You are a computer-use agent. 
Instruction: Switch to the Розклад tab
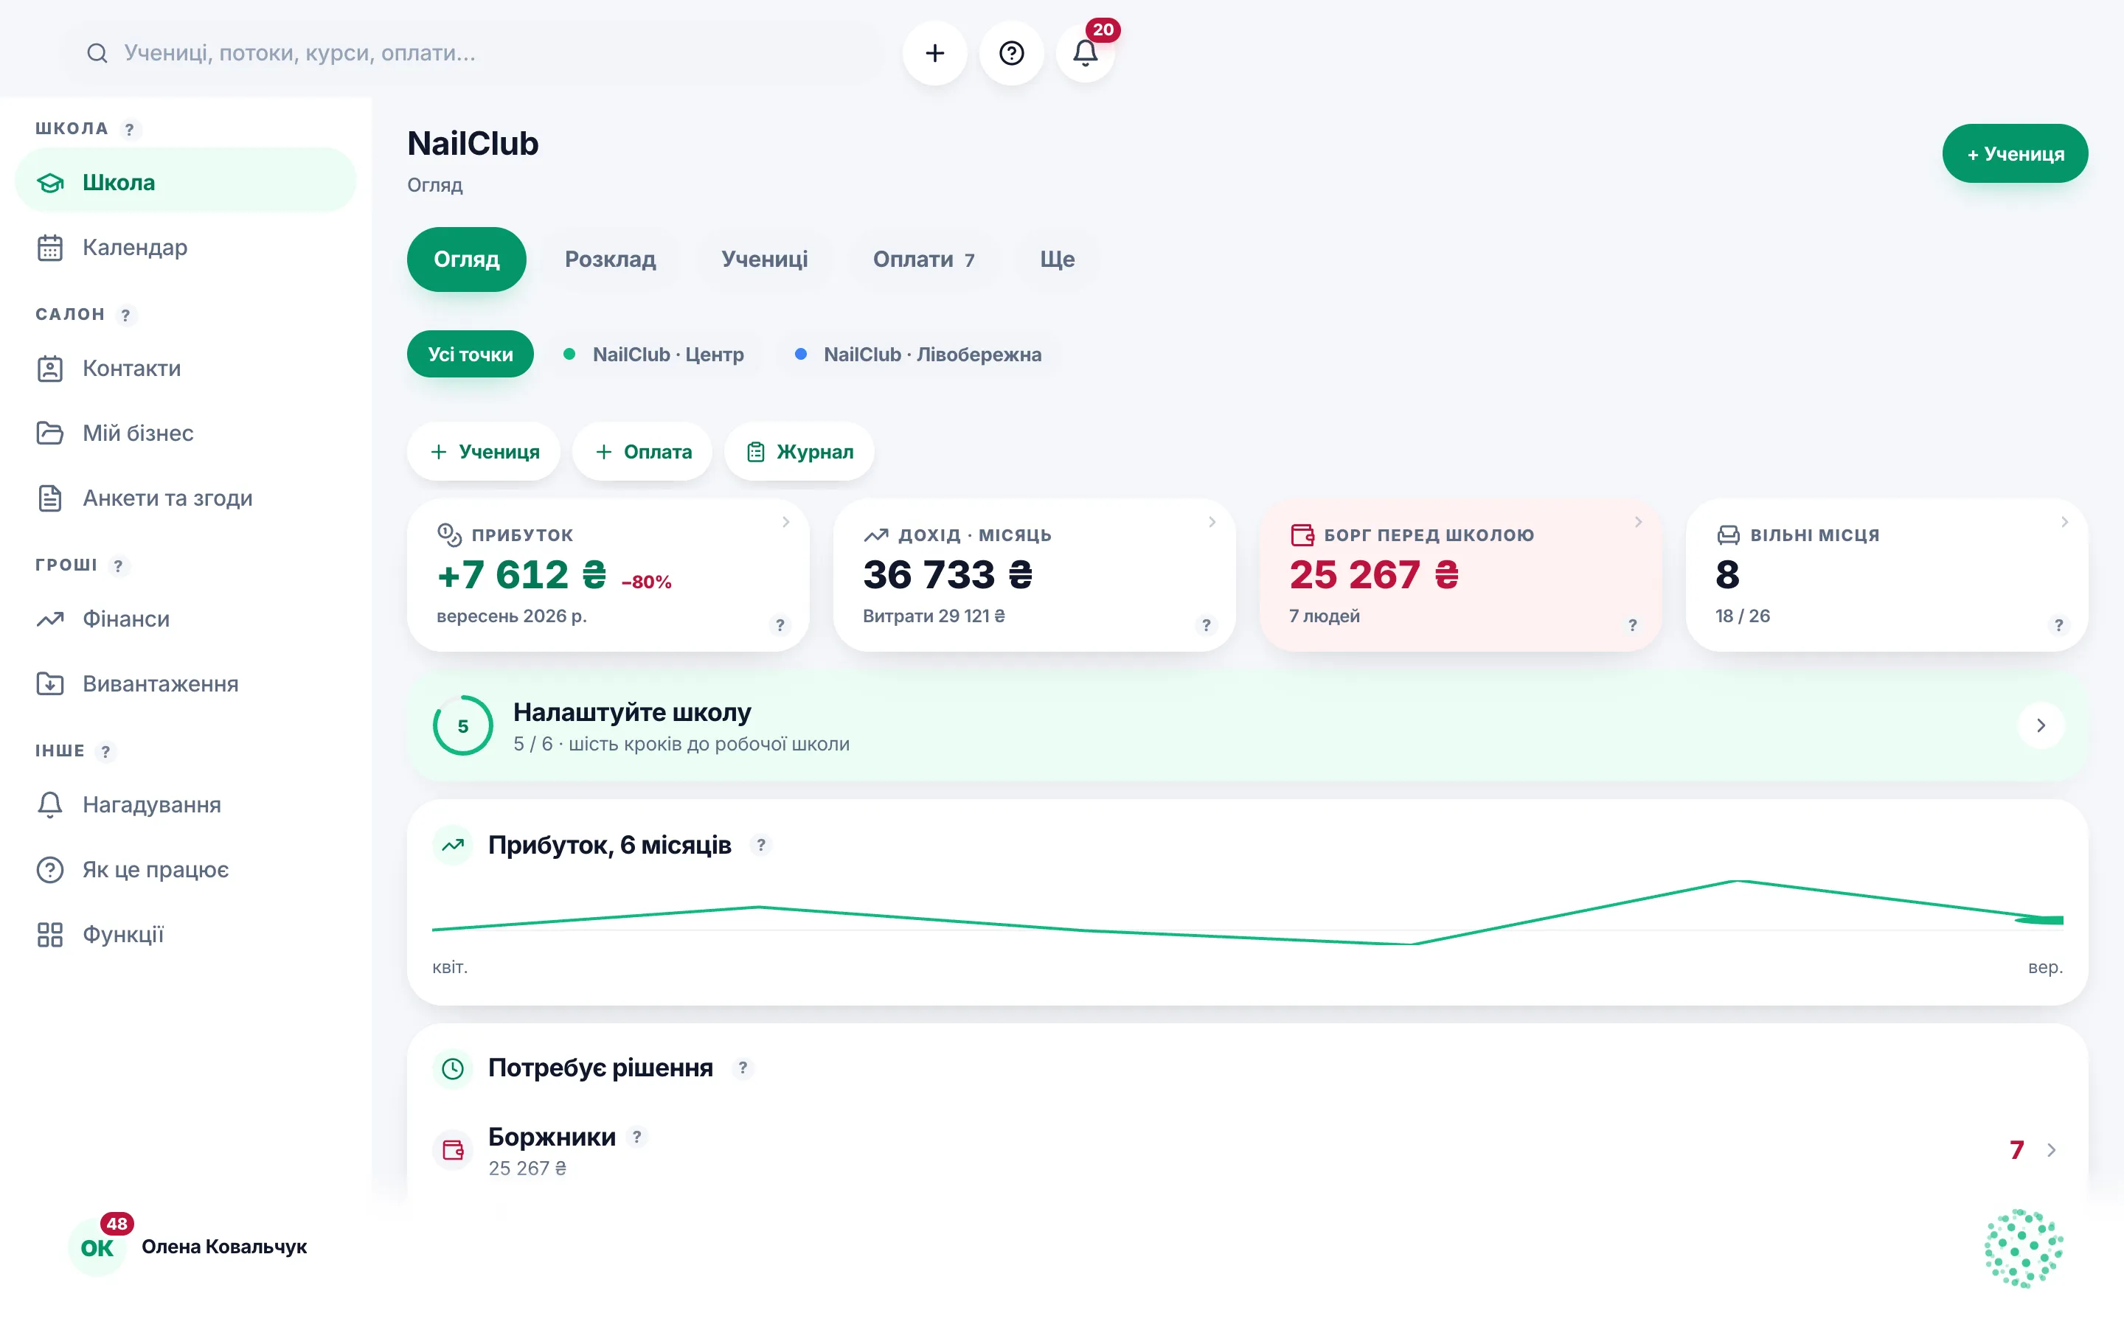point(610,260)
